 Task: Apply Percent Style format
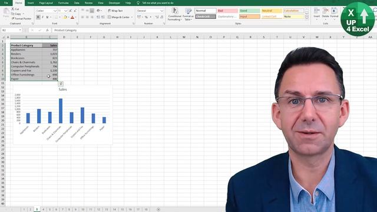[x=146, y=17]
